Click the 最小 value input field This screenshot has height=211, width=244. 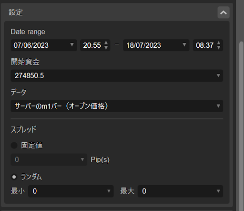[71, 191]
